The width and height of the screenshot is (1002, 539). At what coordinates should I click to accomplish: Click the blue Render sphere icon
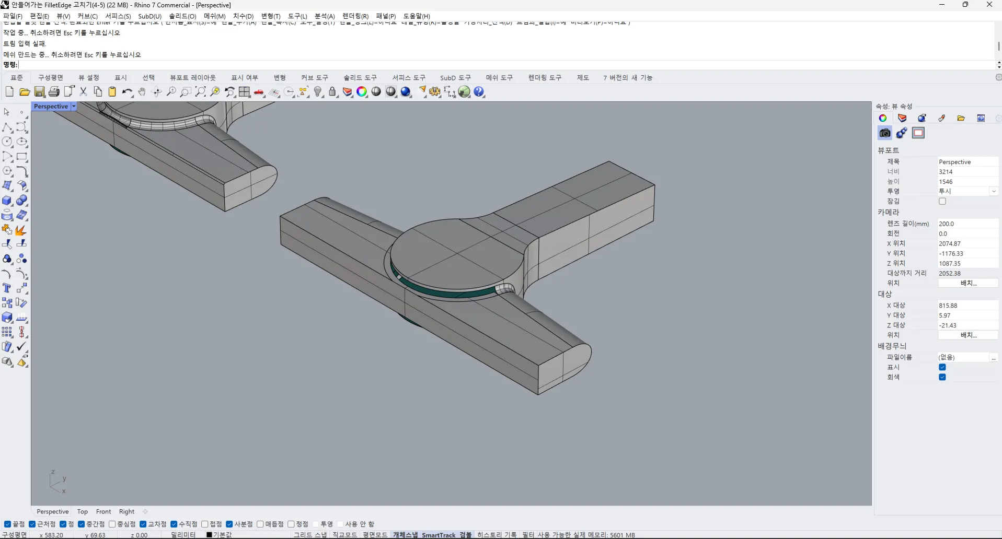coord(406,92)
